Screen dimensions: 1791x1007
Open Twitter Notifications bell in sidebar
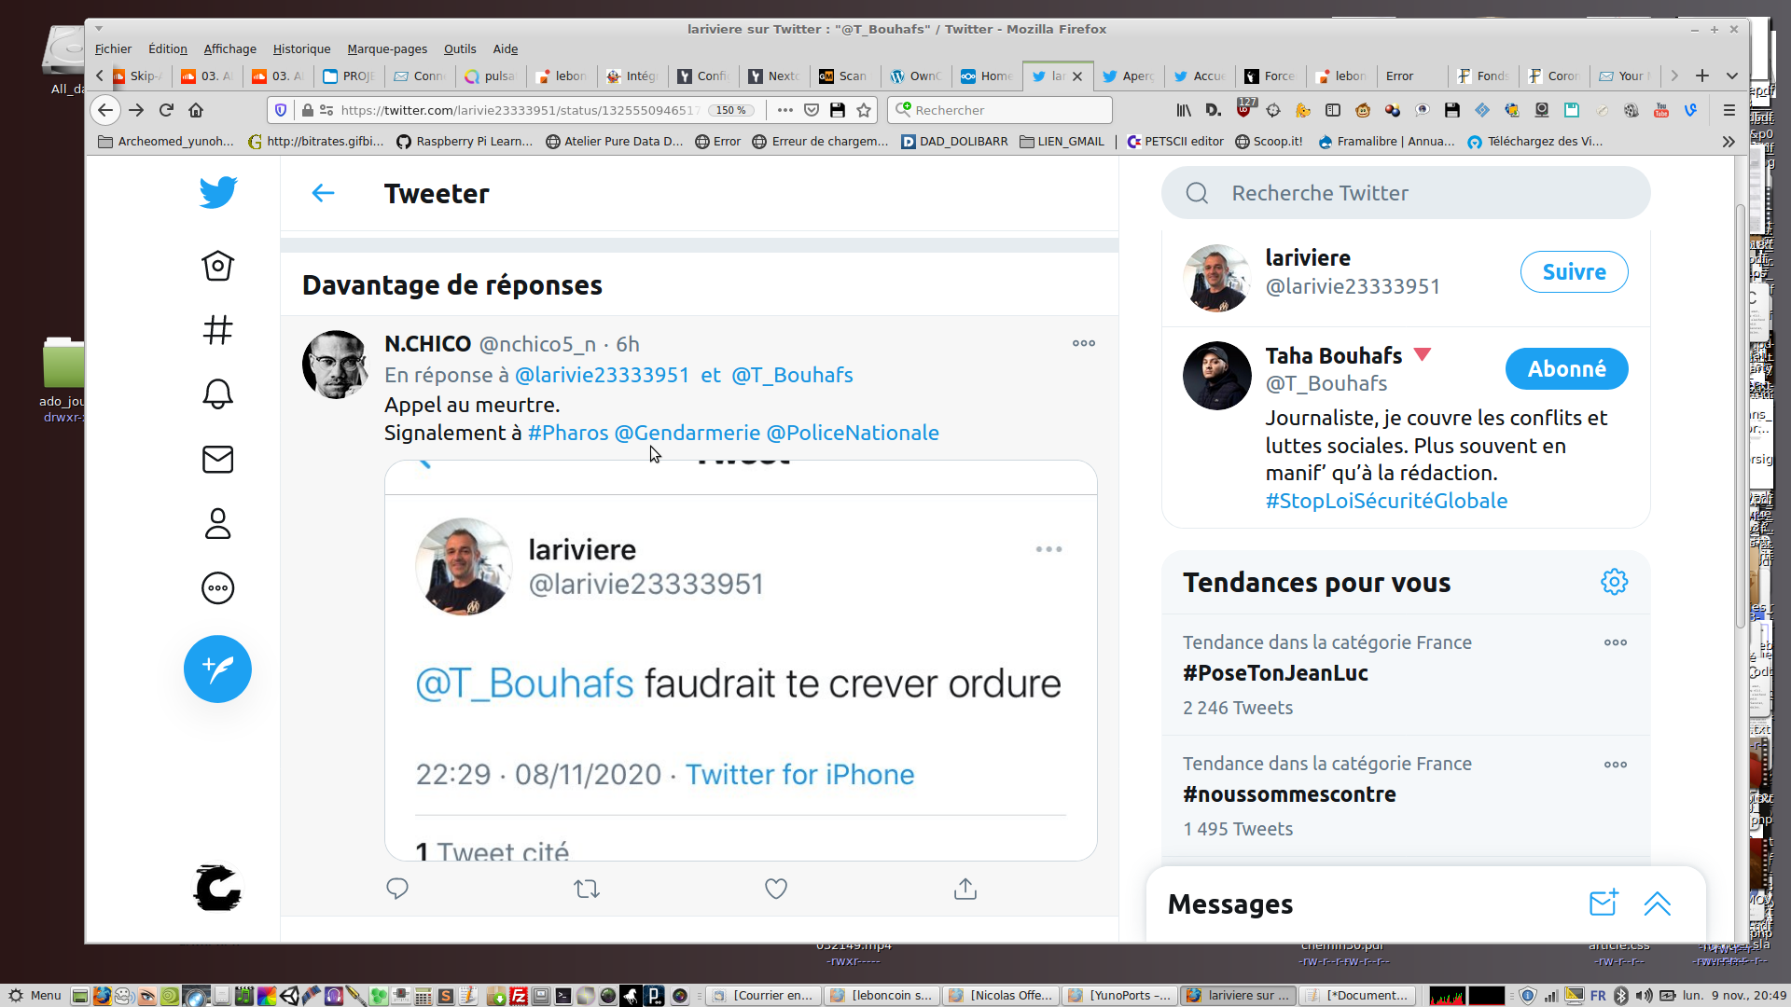click(x=217, y=394)
